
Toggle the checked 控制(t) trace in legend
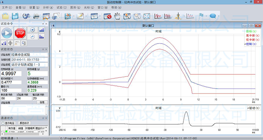(251, 44)
